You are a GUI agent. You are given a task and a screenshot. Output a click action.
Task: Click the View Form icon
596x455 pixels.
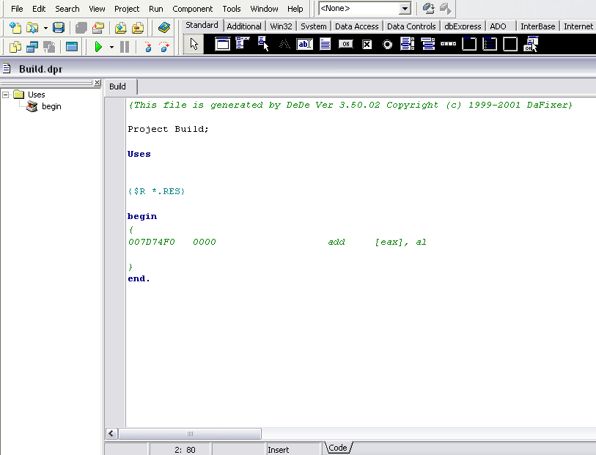(32, 47)
